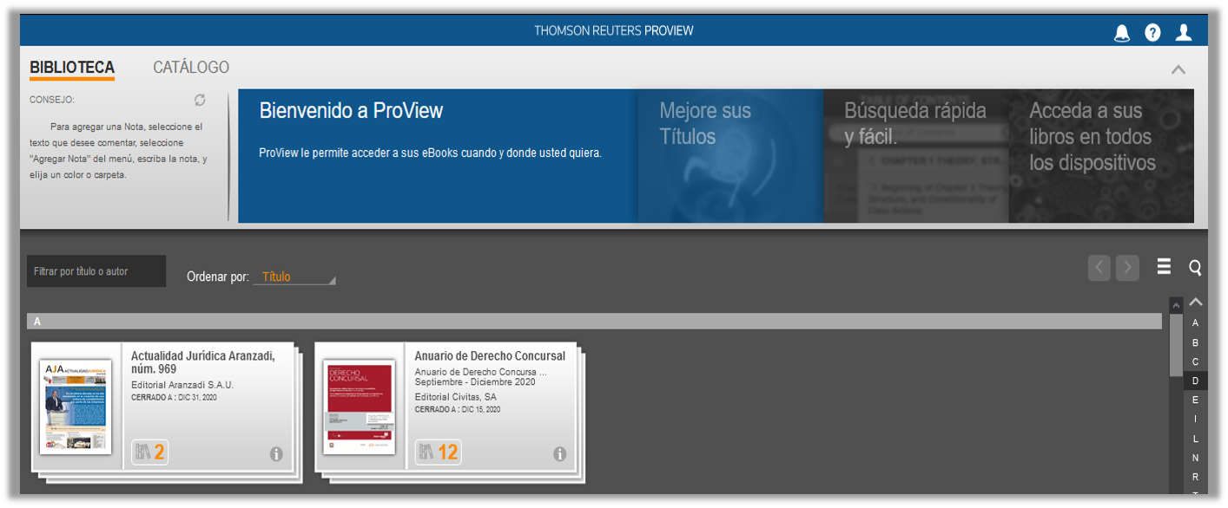Viewport: 1228px width, 508px height.
Task: Open the notifications bell icon
Action: [1121, 33]
